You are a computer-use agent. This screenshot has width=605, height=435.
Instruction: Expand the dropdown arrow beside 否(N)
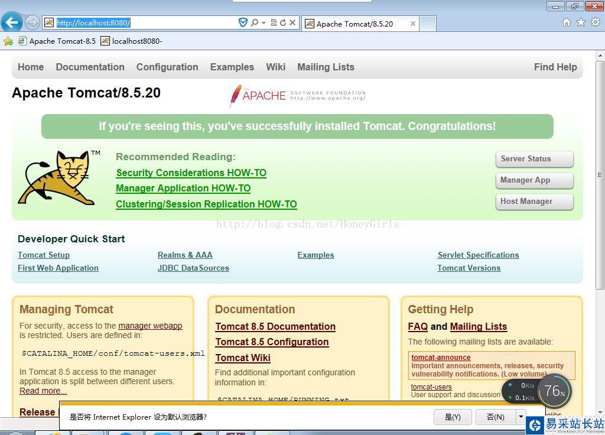(x=521, y=417)
